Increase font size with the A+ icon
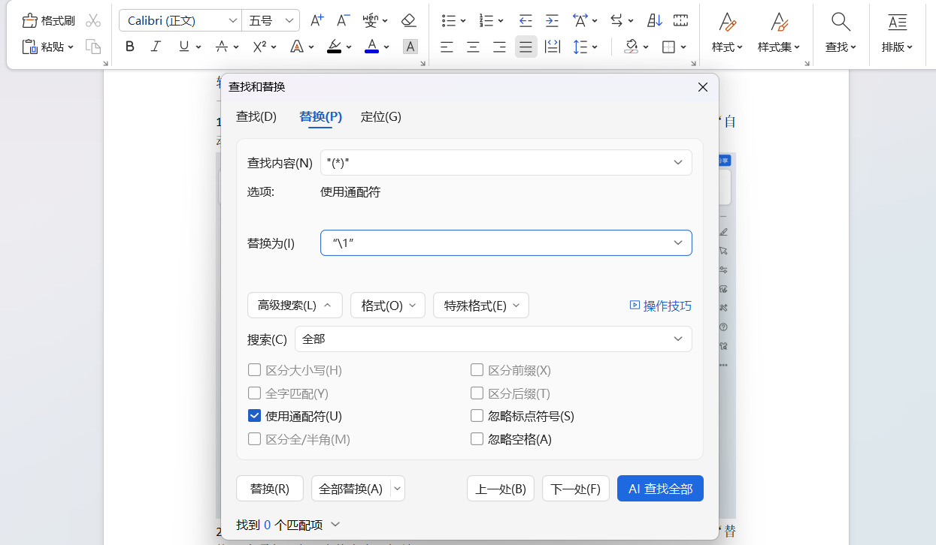 [317, 20]
